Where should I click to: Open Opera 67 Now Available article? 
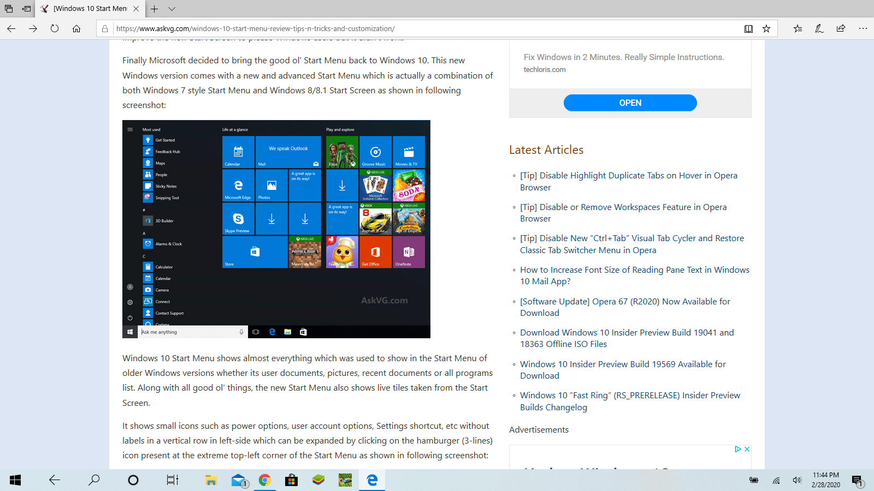[x=625, y=307]
